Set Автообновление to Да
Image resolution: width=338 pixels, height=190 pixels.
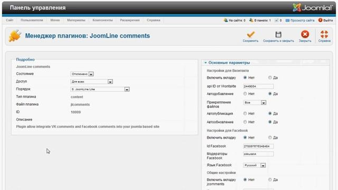[270, 122]
